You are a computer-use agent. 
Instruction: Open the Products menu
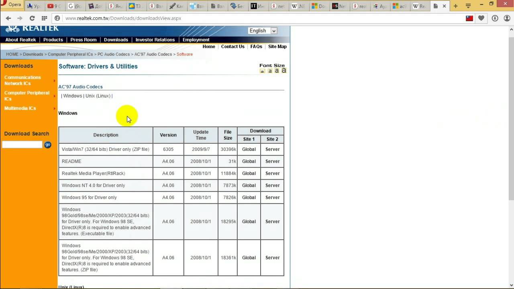click(53, 40)
